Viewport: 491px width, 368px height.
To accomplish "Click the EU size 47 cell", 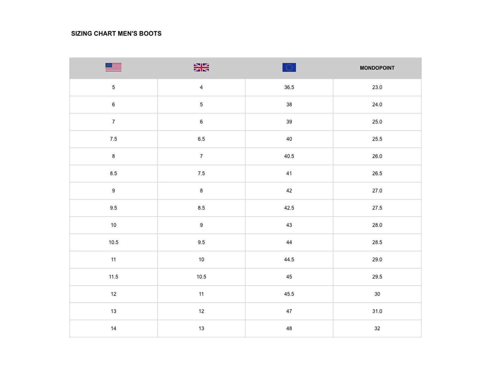I will (289, 311).
